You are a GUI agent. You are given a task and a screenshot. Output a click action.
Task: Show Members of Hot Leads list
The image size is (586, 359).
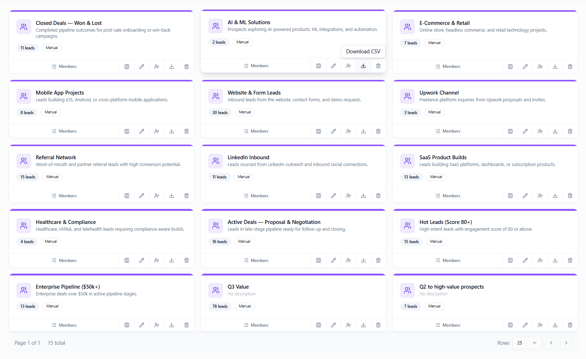pyautogui.click(x=448, y=261)
